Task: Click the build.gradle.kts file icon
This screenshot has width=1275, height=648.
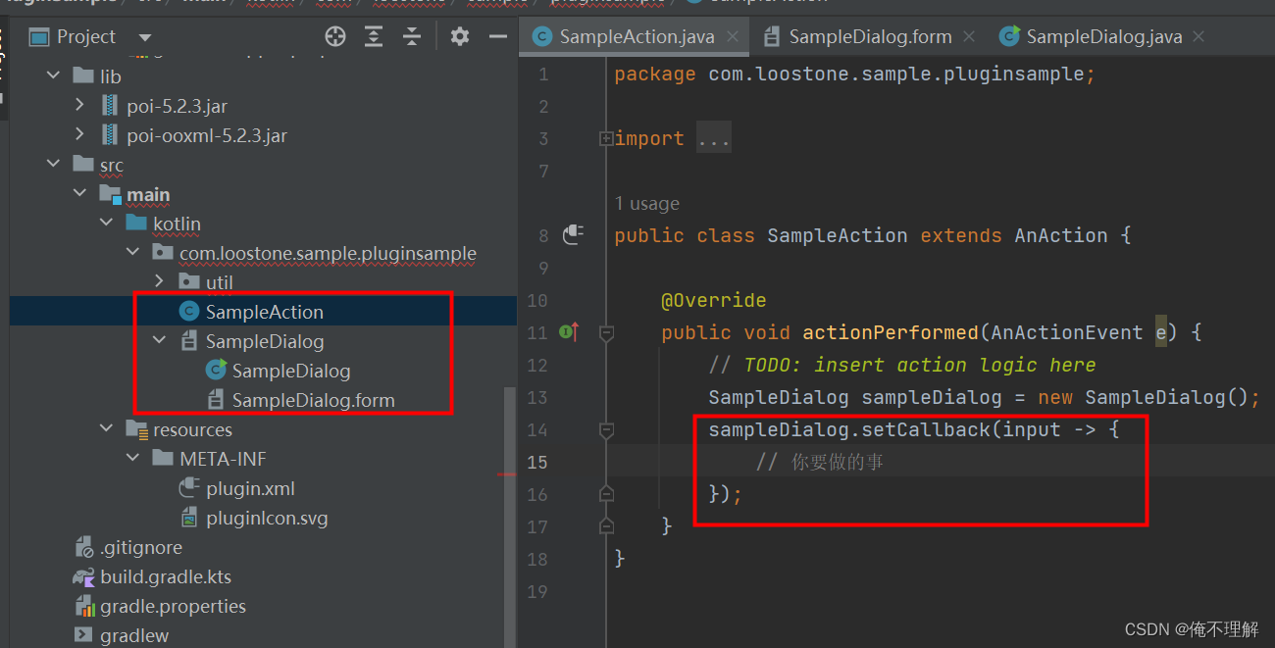Action: pos(84,576)
